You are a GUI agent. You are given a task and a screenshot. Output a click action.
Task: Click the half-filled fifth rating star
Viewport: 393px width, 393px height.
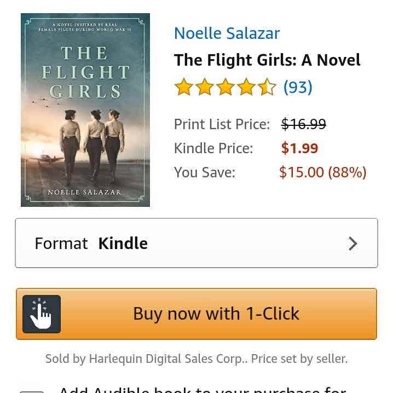(267, 88)
